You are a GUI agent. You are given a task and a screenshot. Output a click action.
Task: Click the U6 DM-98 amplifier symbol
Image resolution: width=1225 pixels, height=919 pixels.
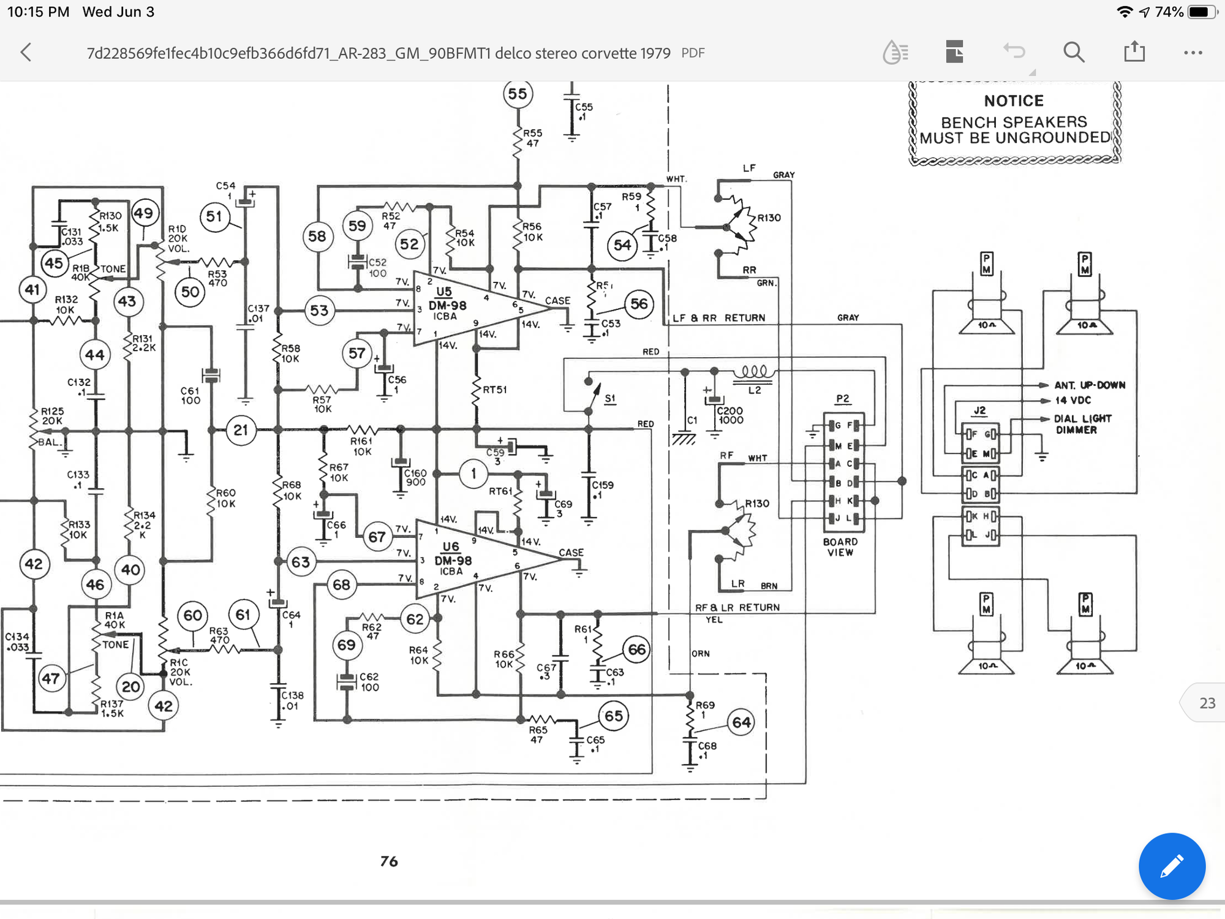(489, 559)
